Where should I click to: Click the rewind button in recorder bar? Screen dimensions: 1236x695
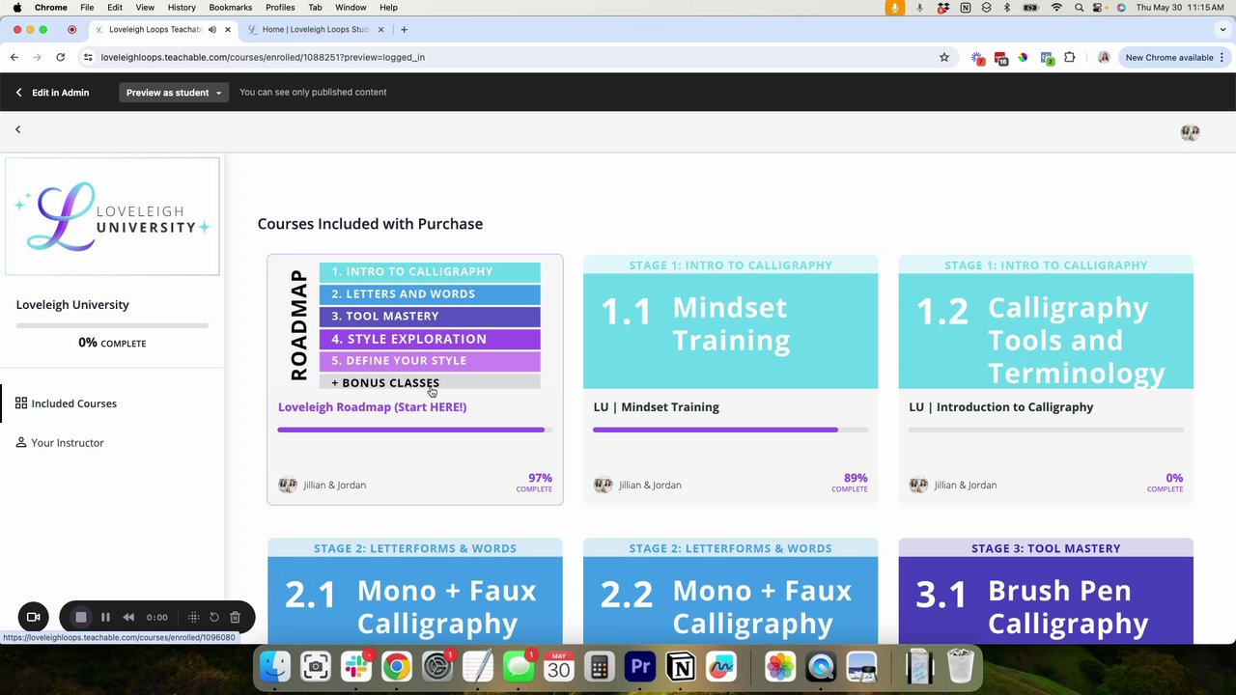click(128, 617)
